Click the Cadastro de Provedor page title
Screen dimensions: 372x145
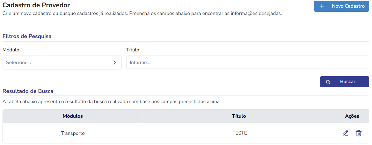coord(36,5)
